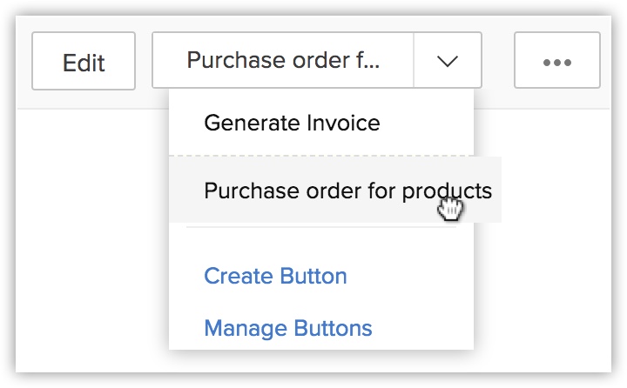The height and width of the screenshot is (388, 627).
Task: Pick the hovered 'Purchase order for products' option
Action: 347,191
